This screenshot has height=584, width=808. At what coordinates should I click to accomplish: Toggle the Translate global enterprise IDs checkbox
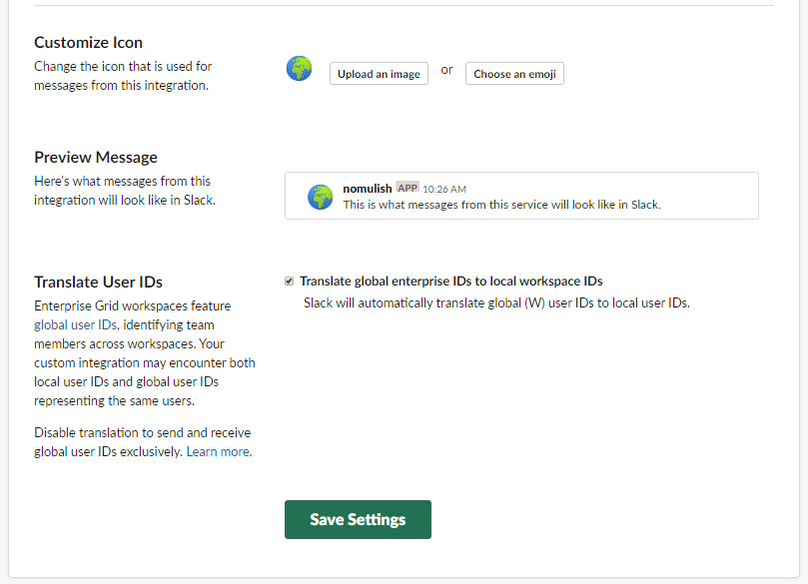290,282
